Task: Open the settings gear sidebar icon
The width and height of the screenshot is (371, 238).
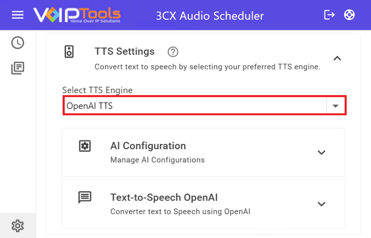Action: click(18, 225)
